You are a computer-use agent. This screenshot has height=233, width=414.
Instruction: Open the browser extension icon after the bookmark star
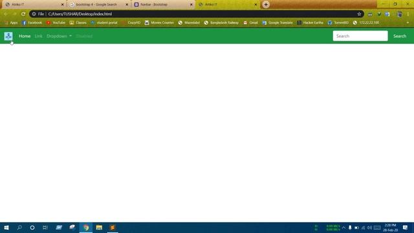coord(370,14)
